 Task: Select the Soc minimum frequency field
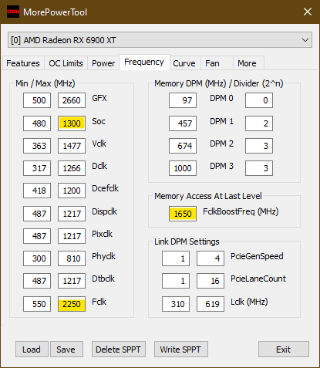pyautogui.click(x=37, y=123)
